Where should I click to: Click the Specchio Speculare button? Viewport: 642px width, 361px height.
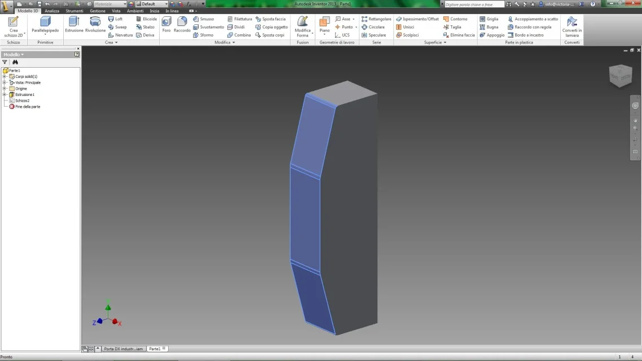(374, 35)
